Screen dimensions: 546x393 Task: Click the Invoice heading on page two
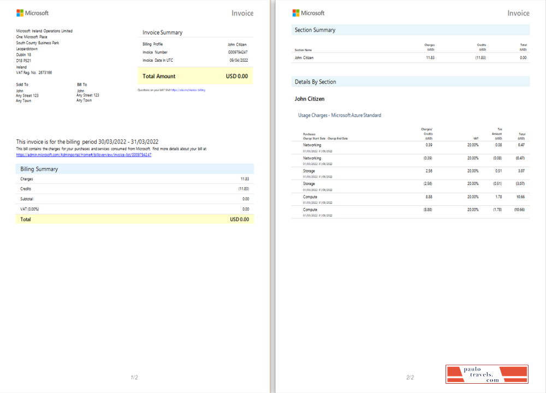[x=518, y=13]
